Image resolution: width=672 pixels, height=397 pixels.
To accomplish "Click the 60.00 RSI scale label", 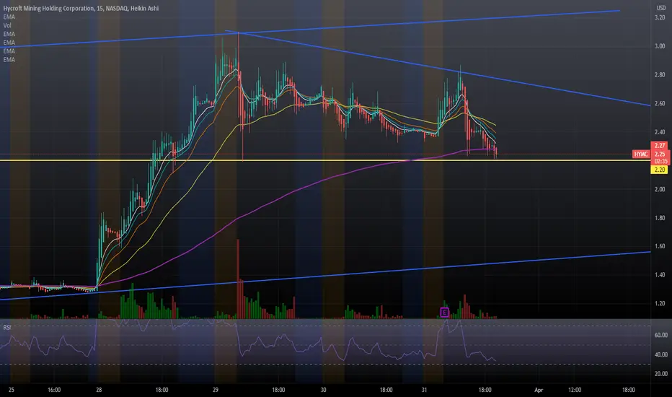I will pyautogui.click(x=661, y=335).
